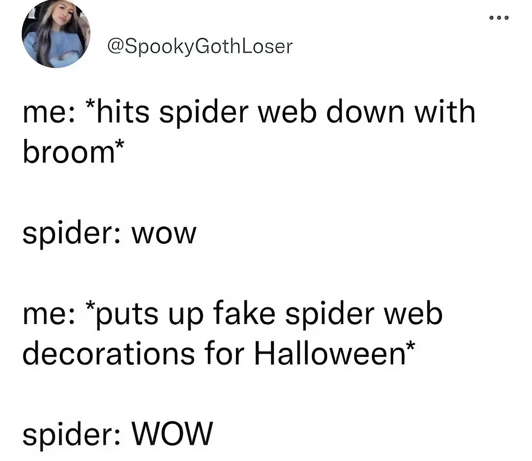
Task: Click the word "broom*" in the tweet
Action: 74,151
